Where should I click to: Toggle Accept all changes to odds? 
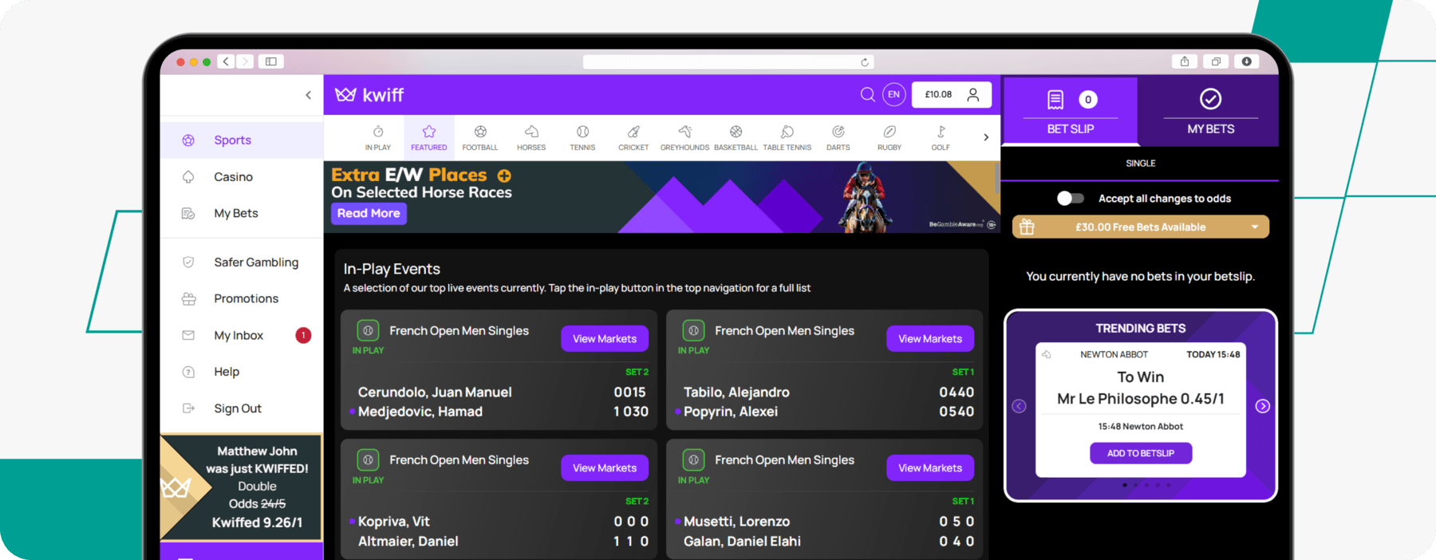pyautogui.click(x=1070, y=199)
